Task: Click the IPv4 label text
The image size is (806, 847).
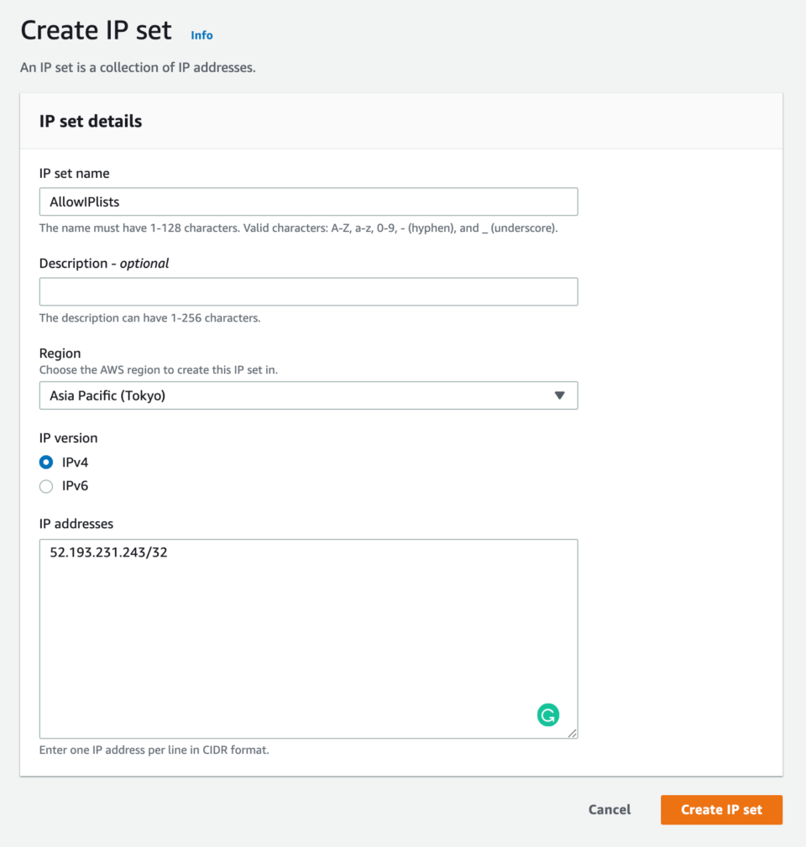Action: tap(75, 462)
